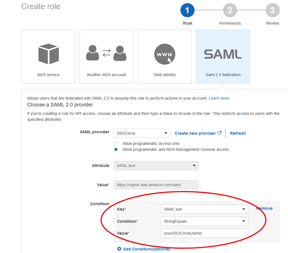Expand the Condition StringEquals dropdown
Image resolution: width=288 pixels, height=253 pixels.
click(x=204, y=221)
